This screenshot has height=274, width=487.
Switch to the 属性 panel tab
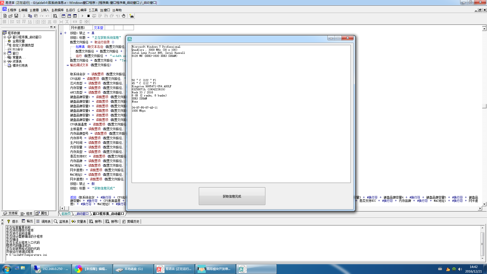click(x=42, y=213)
